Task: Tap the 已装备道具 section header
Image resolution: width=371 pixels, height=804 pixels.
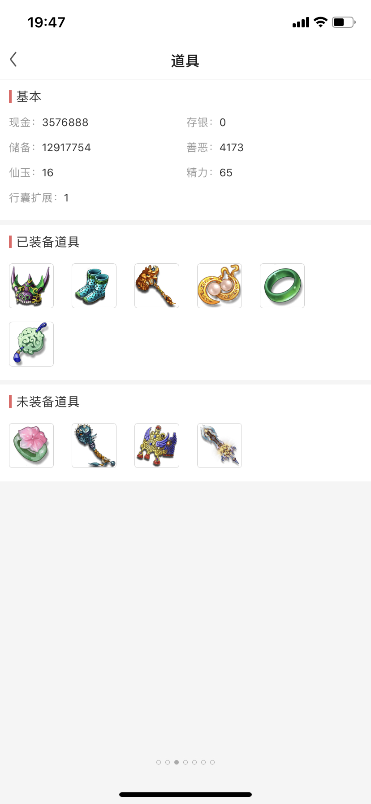Action: point(48,242)
